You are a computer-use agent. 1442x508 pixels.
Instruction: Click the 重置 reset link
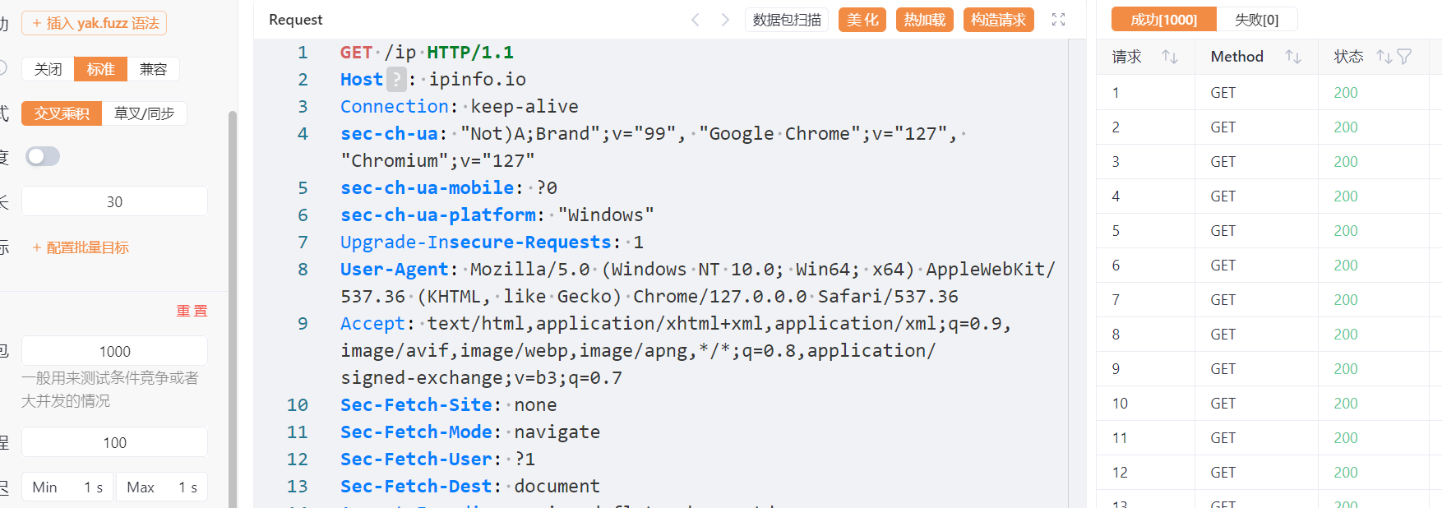pos(192,311)
